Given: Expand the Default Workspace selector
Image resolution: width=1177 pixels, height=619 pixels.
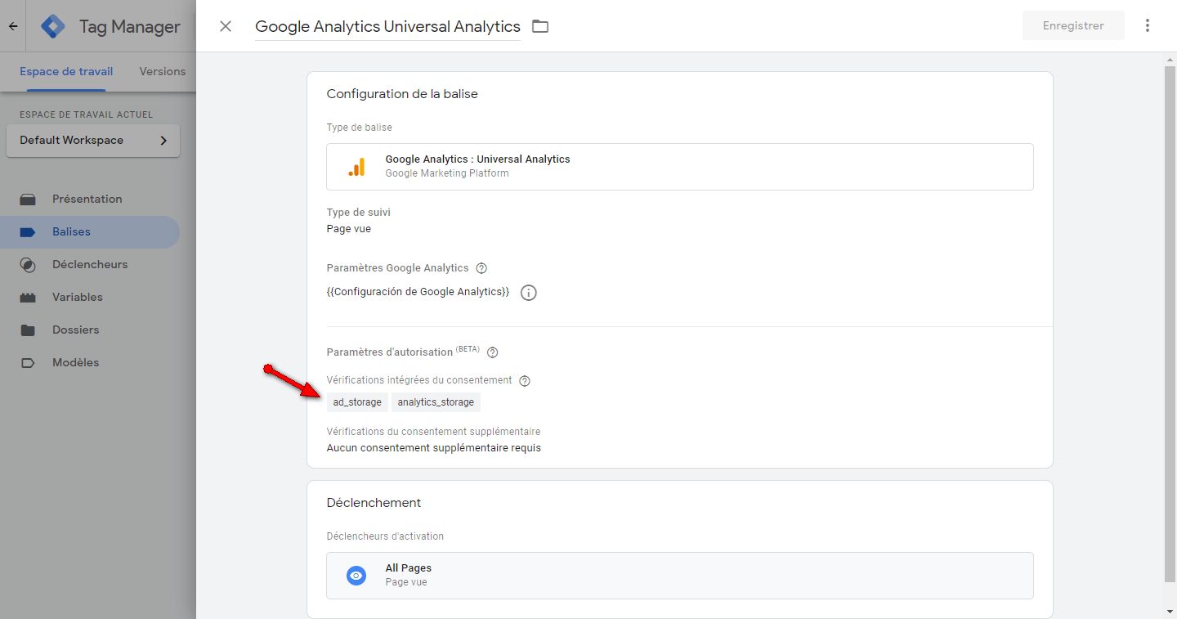Looking at the screenshot, I should point(92,141).
